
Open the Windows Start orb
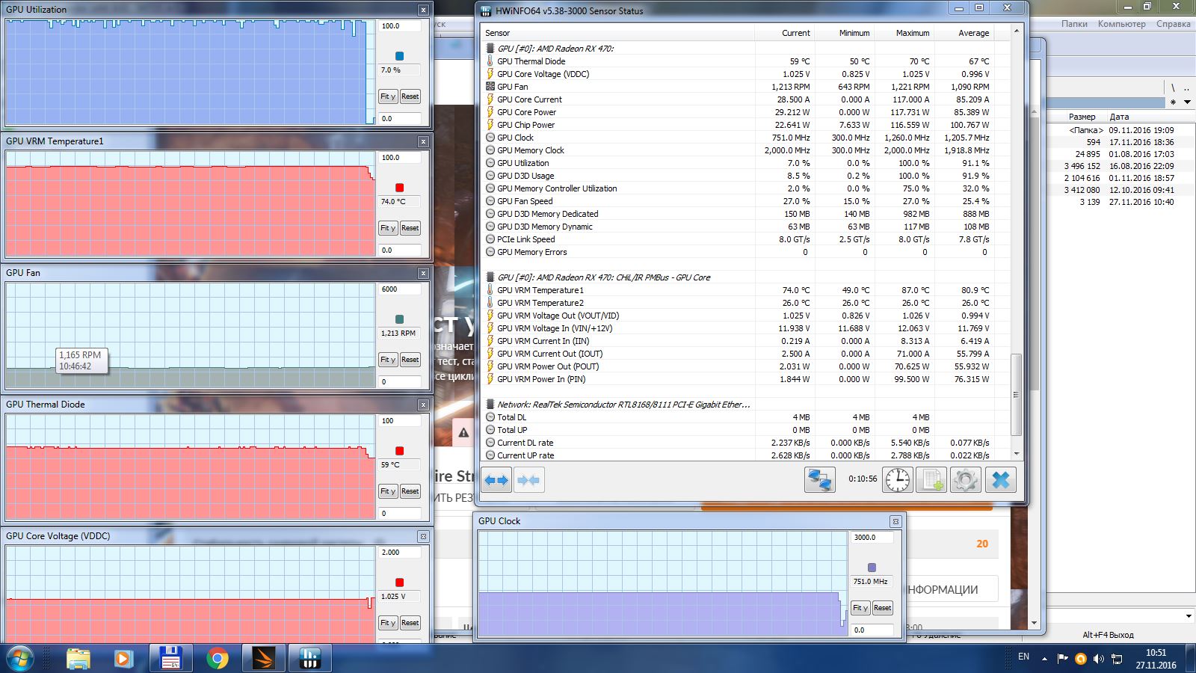point(19,658)
